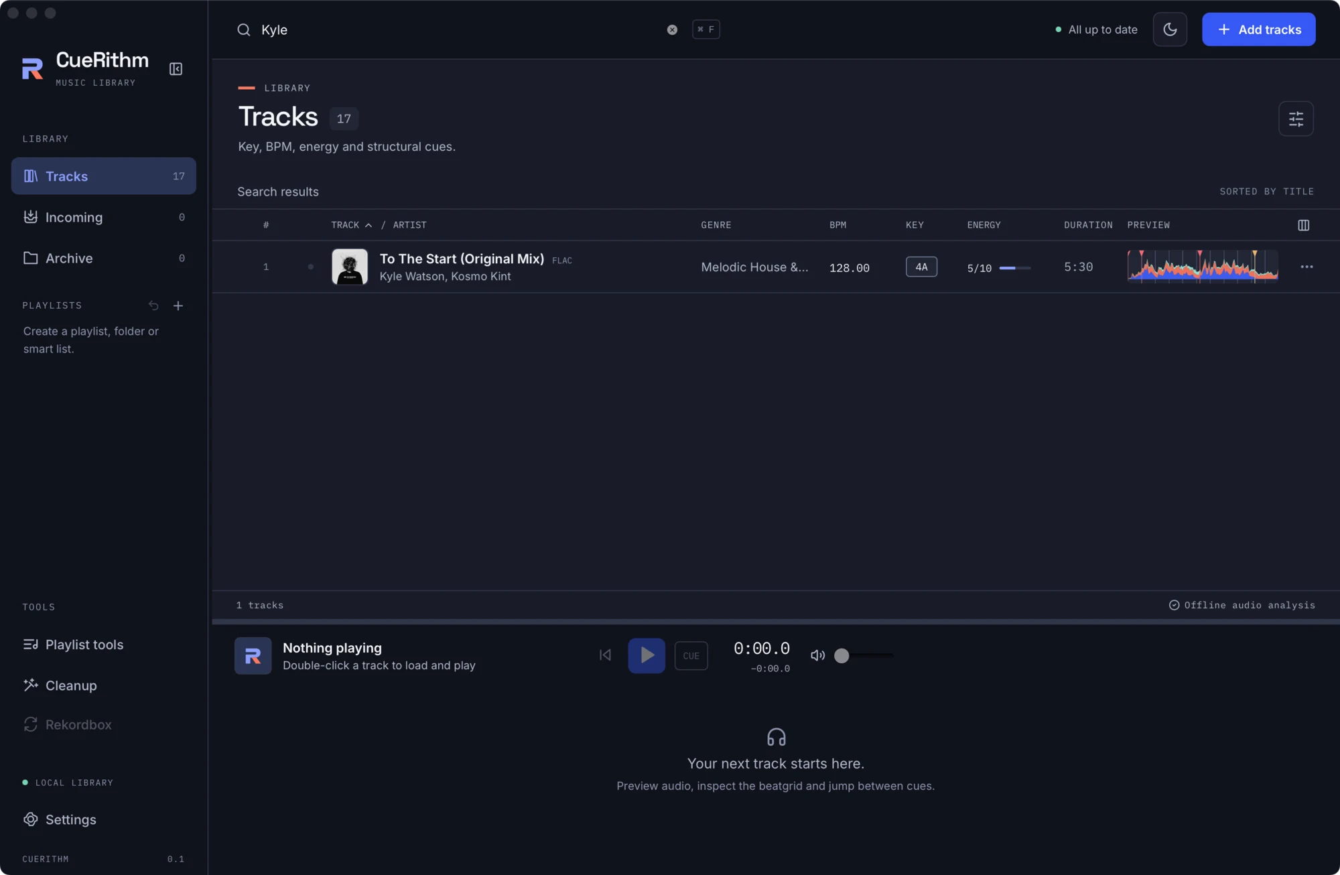
Task: Collapse the sidebar panel icon
Action: (x=176, y=69)
